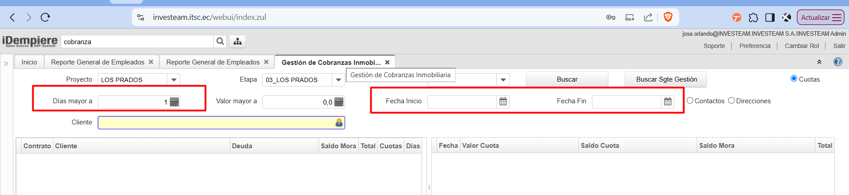Open the menu tree hierarchy icon
The height and width of the screenshot is (195, 849).
(238, 41)
